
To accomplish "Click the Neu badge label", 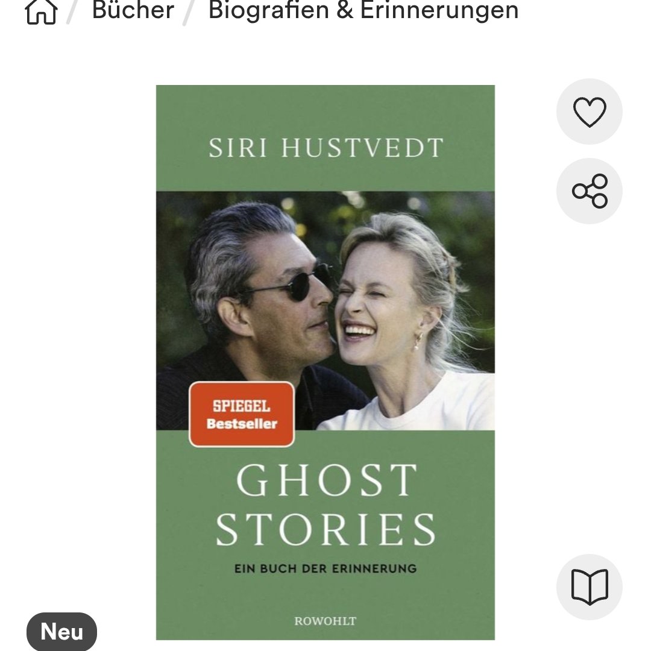I will [62, 632].
